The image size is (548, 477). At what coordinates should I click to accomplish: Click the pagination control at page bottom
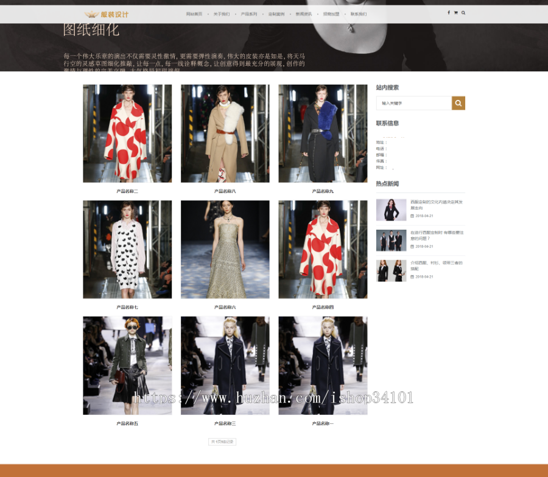221,442
